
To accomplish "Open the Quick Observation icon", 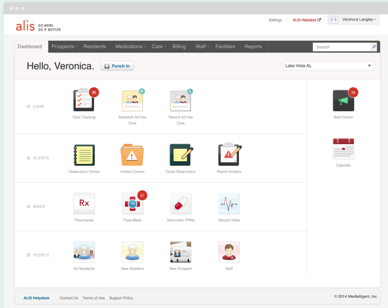I will point(181,155).
